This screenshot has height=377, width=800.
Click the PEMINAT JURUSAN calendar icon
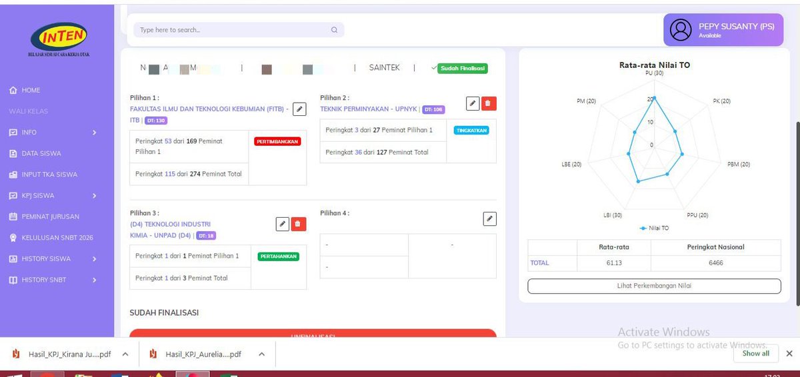coord(13,216)
